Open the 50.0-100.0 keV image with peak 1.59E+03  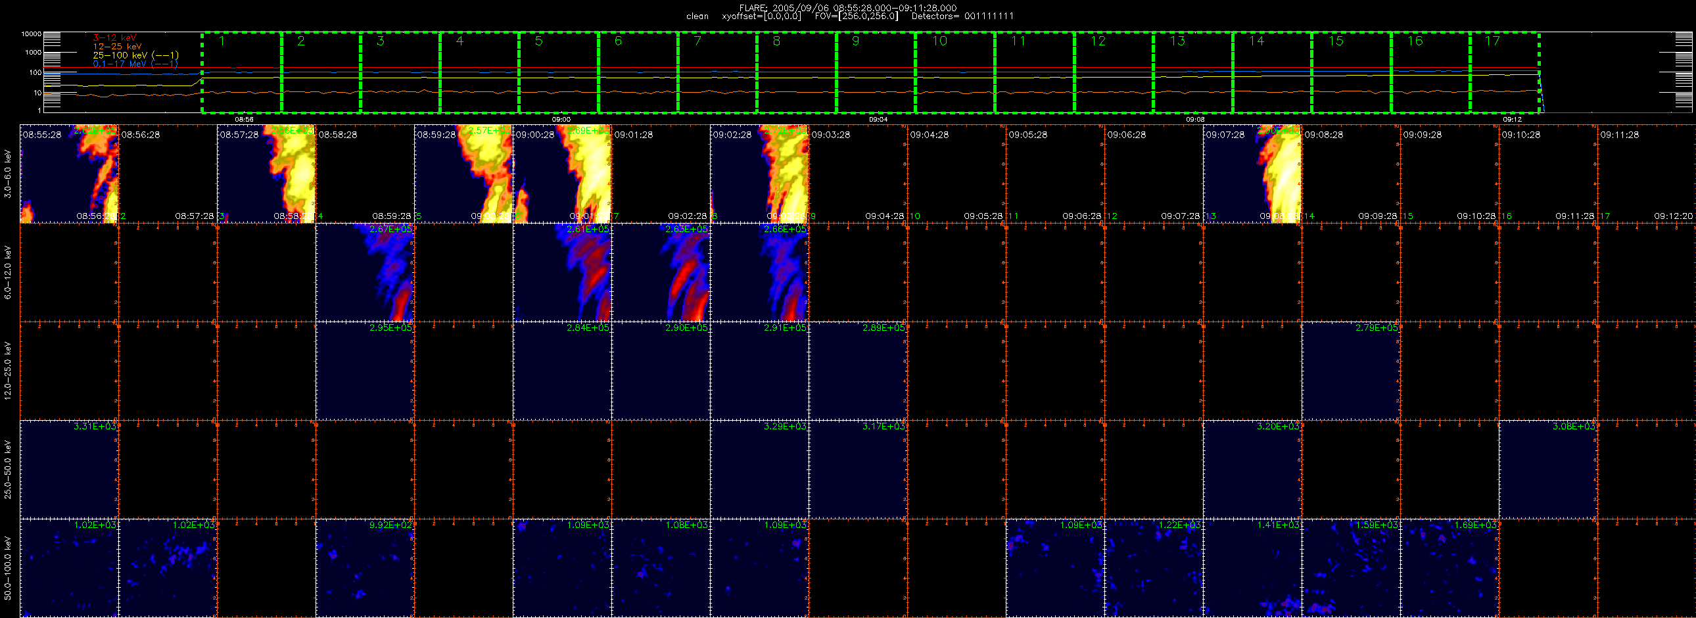[x=1351, y=568]
